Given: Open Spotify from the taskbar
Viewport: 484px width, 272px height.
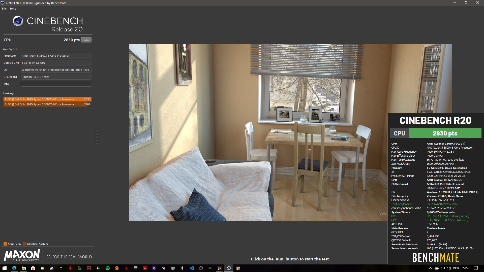Looking at the screenshot, I should point(107,268).
